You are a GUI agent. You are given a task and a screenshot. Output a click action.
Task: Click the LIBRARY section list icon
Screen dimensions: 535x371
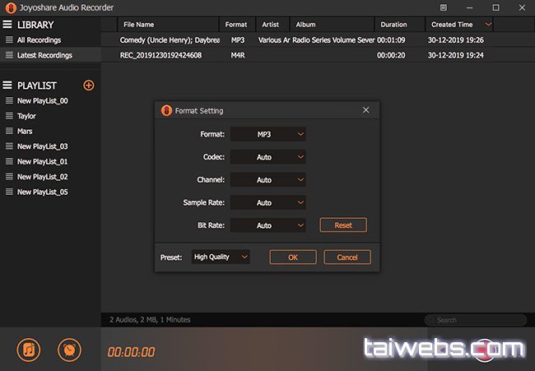(x=8, y=25)
